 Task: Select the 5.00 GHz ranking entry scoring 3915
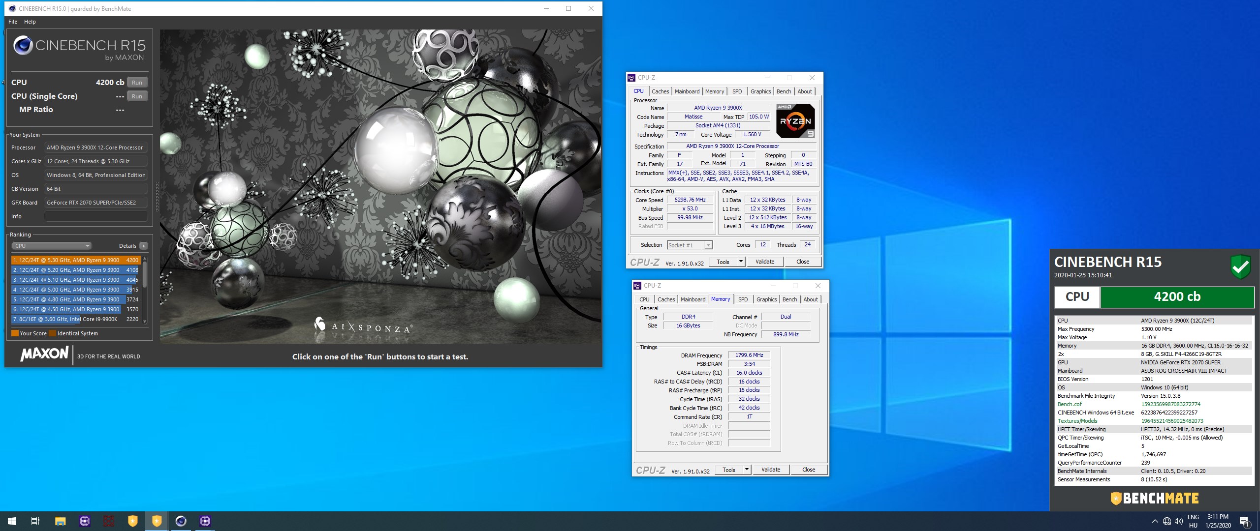tap(76, 290)
